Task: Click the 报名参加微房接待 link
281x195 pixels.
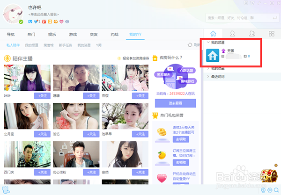Action: [x=136, y=58]
